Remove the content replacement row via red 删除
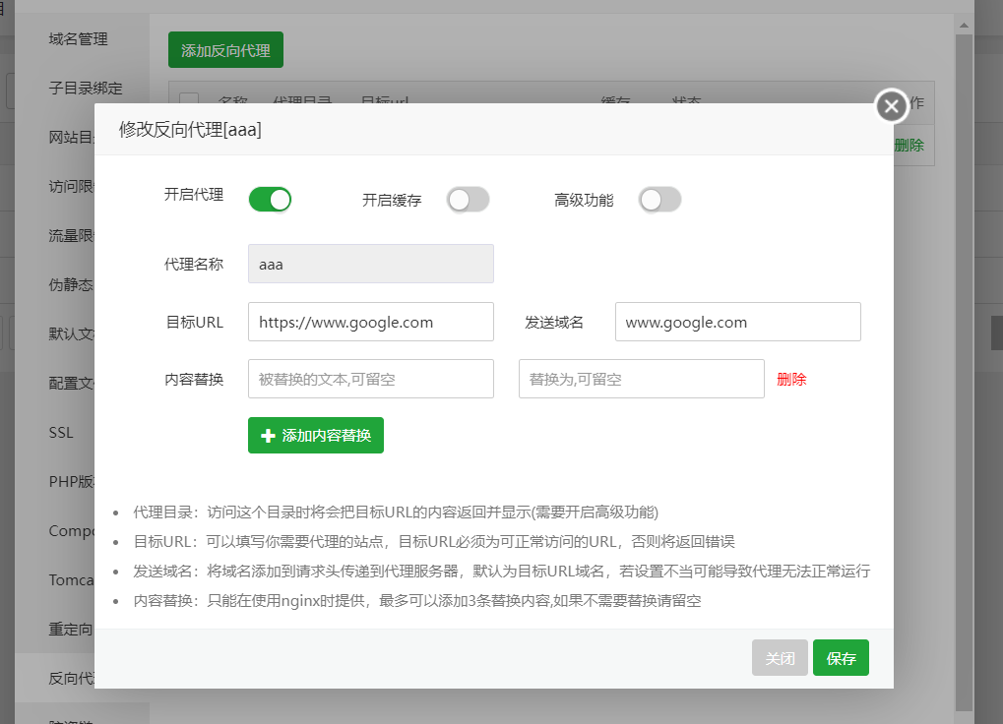Image resolution: width=1003 pixels, height=724 pixels. [x=791, y=379]
